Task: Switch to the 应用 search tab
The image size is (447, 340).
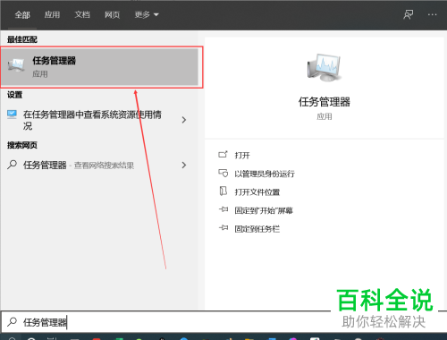Action: pos(52,14)
